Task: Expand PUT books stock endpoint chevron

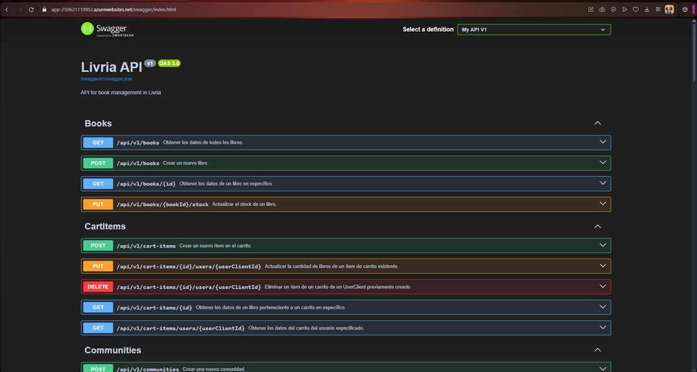Action: [603, 204]
